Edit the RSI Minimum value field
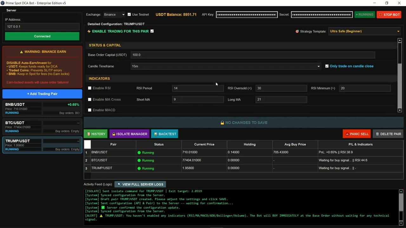 tap(365, 88)
